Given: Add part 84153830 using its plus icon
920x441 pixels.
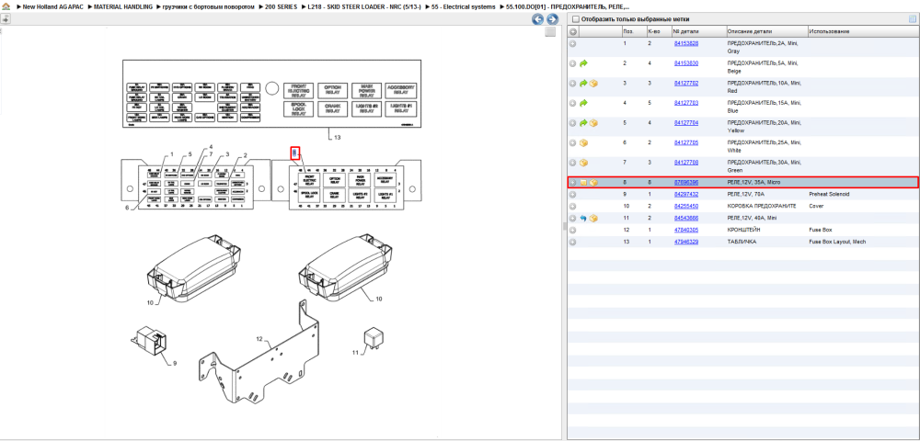Looking at the screenshot, I should [573, 63].
